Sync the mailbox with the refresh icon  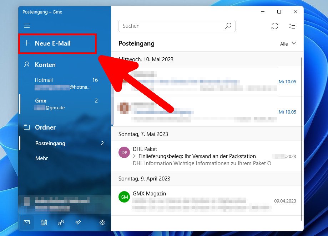click(275, 26)
